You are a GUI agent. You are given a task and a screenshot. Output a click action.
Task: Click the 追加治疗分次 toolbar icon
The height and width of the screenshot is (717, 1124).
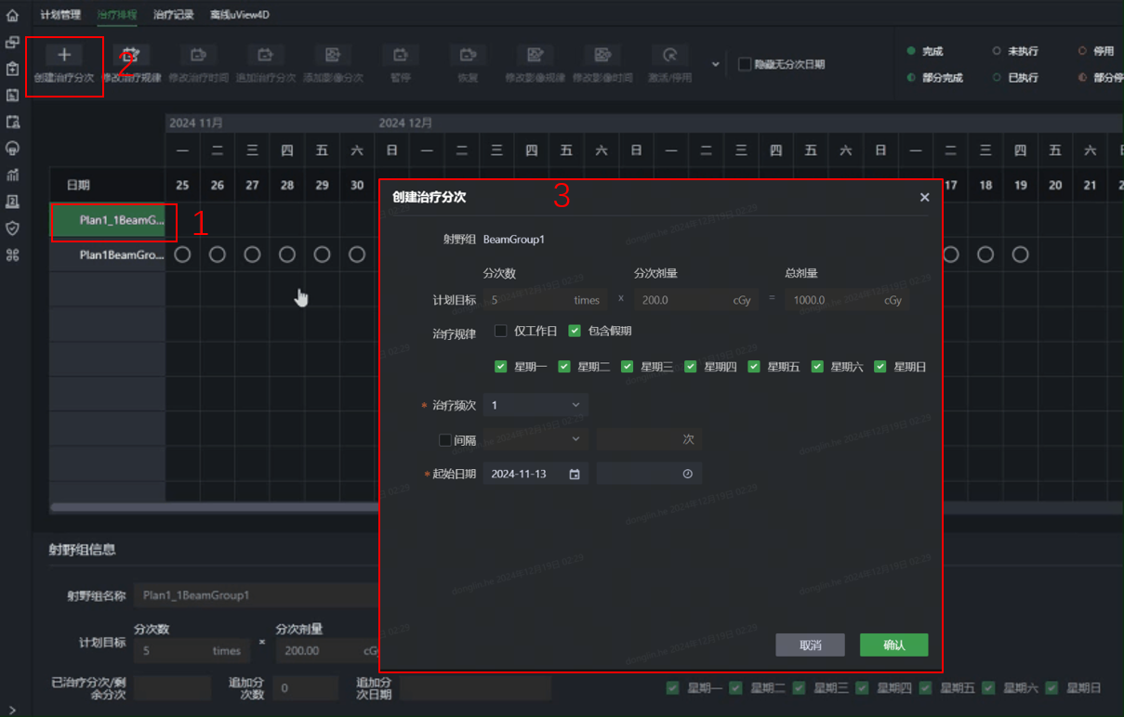coord(265,55)
